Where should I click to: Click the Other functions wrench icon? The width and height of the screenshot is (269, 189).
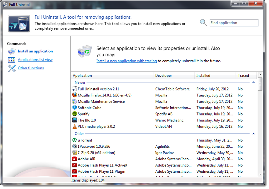pyautogui.click(x=12, y=68)
